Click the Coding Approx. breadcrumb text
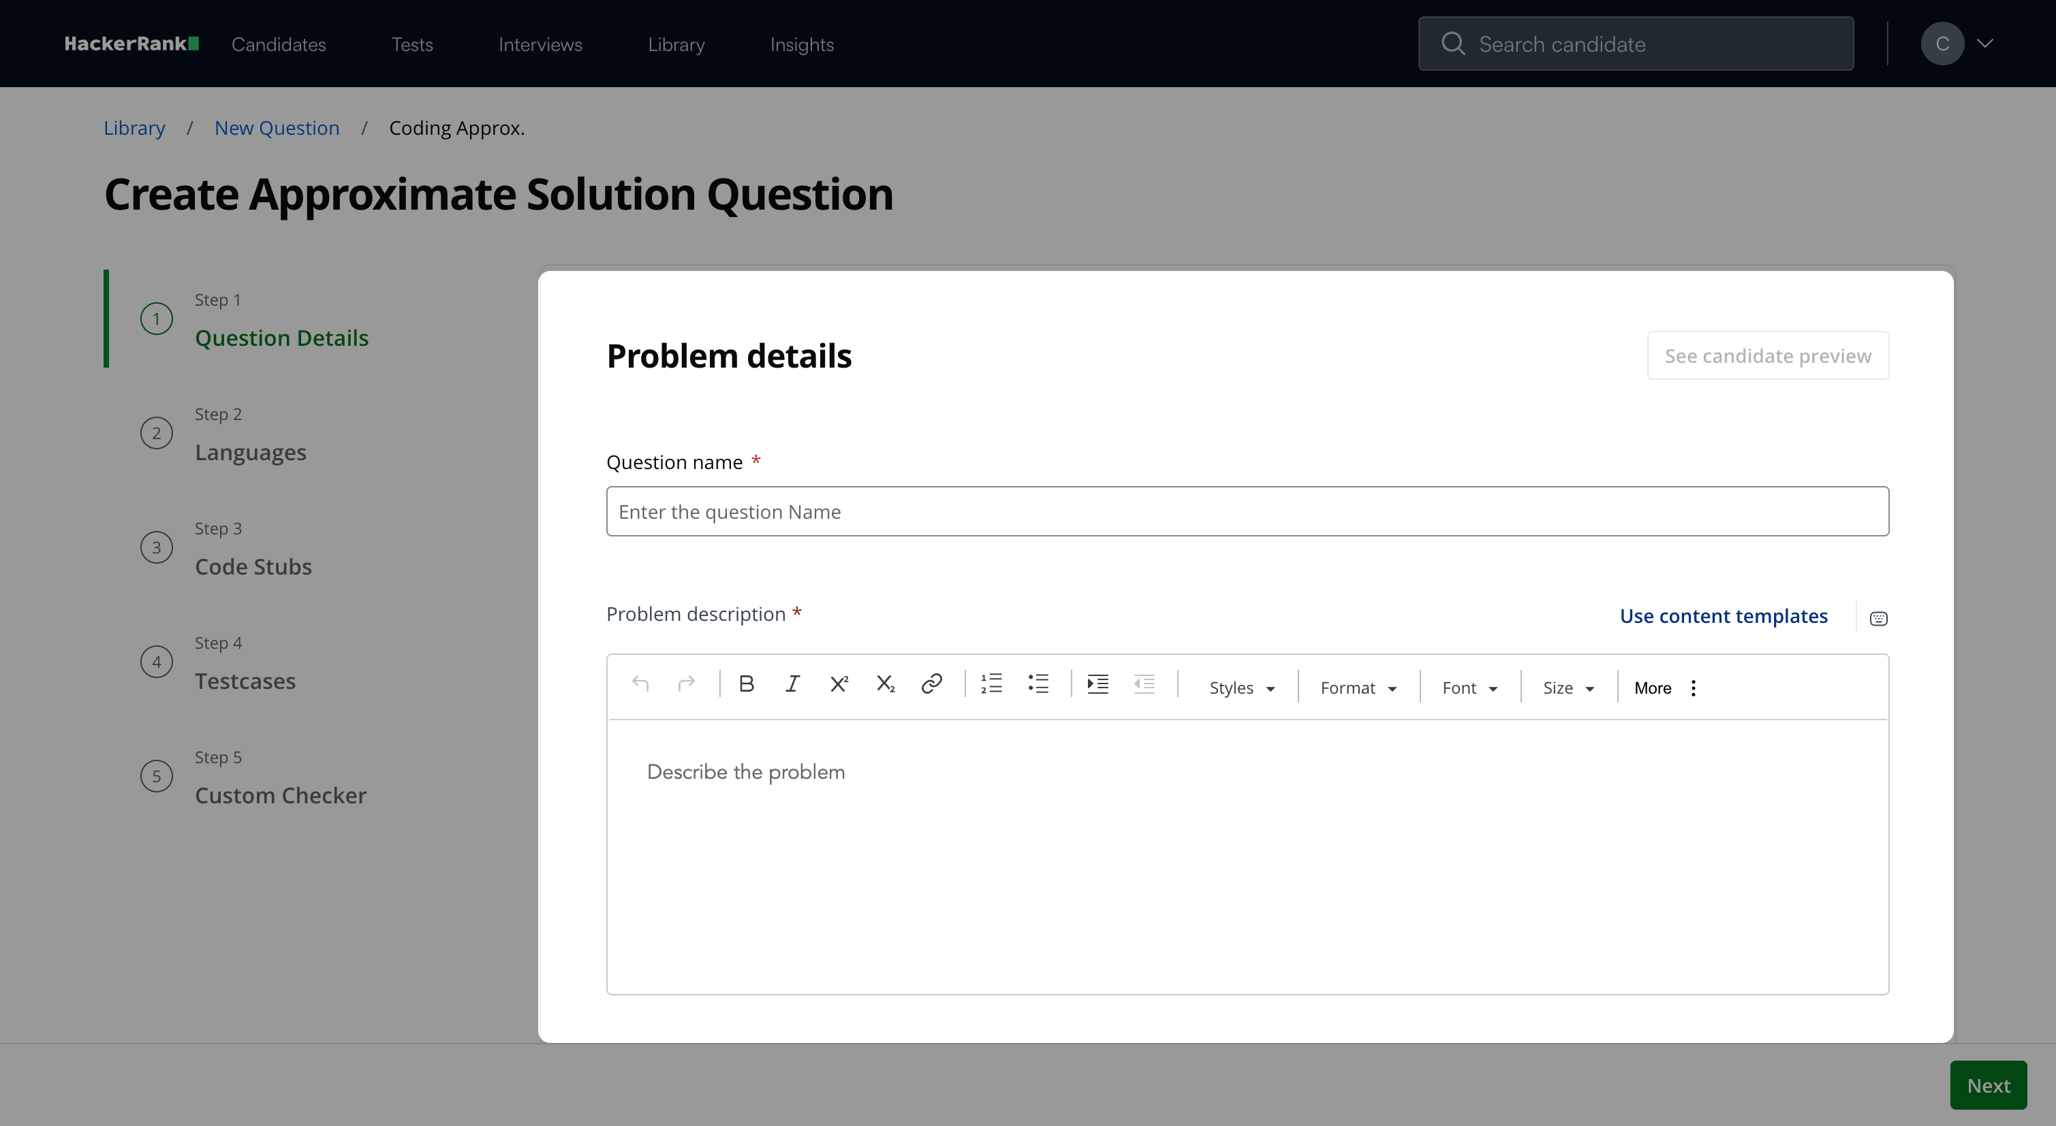2056x1126 pixels. point(456,127)
